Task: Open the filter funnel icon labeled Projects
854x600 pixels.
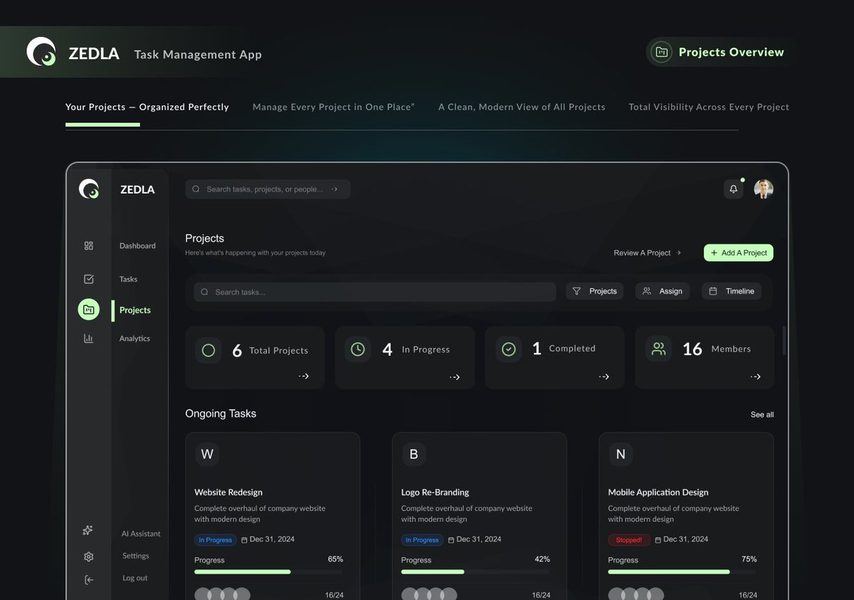Action: (578, 290)
